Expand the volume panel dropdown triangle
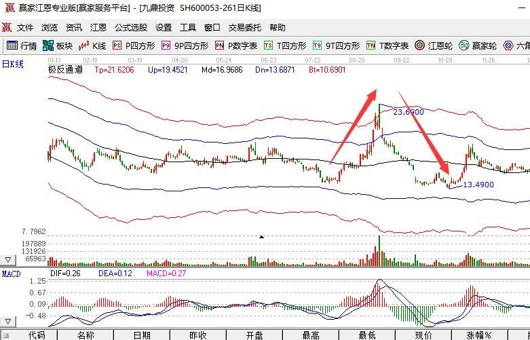 click(x=7, y=260)
